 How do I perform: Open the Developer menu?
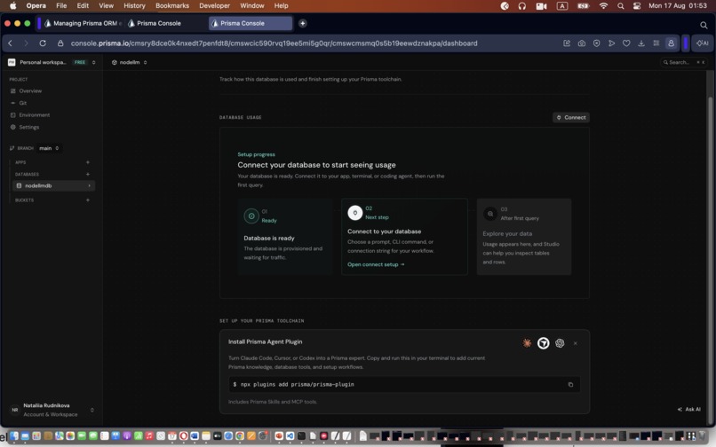click(x=215, y=5)
